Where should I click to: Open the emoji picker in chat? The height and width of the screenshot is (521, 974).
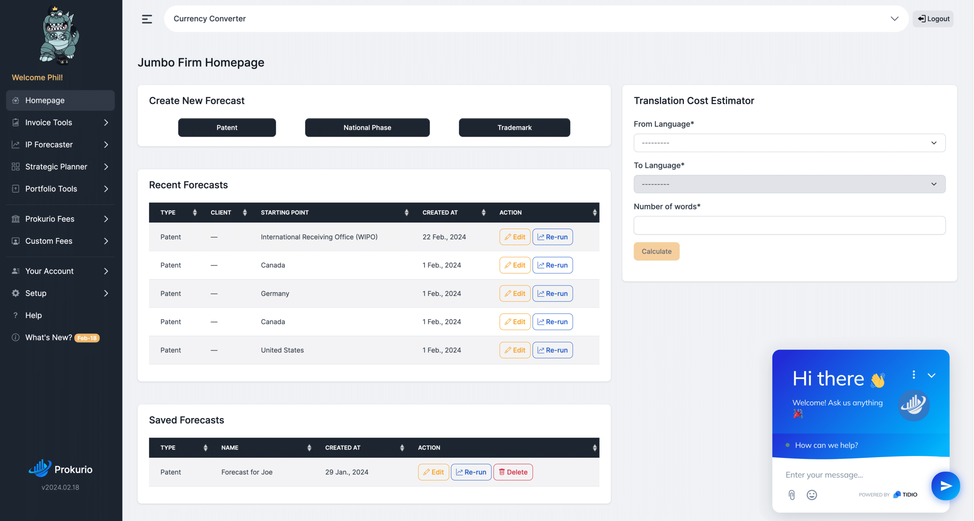[x=812, y=495]
